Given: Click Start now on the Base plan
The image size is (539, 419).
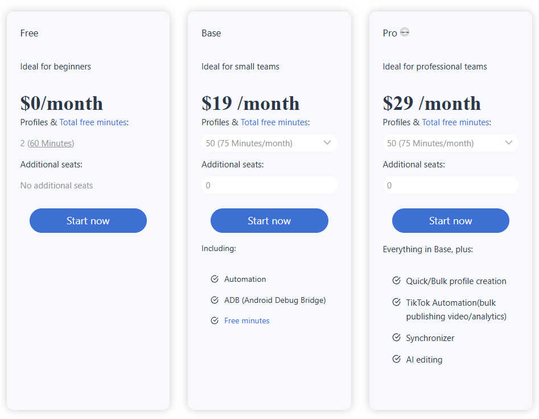Looking at the screenshot, I should click(269, 220).
